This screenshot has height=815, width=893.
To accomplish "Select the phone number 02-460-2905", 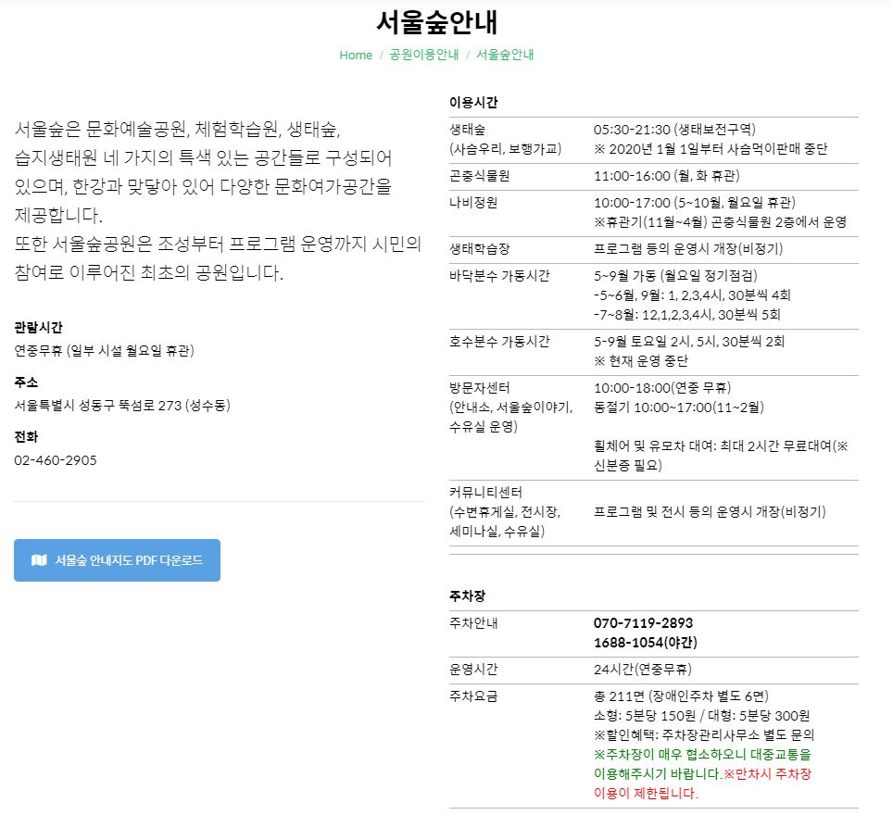I will pyautogui.click(x=56, y=459).
